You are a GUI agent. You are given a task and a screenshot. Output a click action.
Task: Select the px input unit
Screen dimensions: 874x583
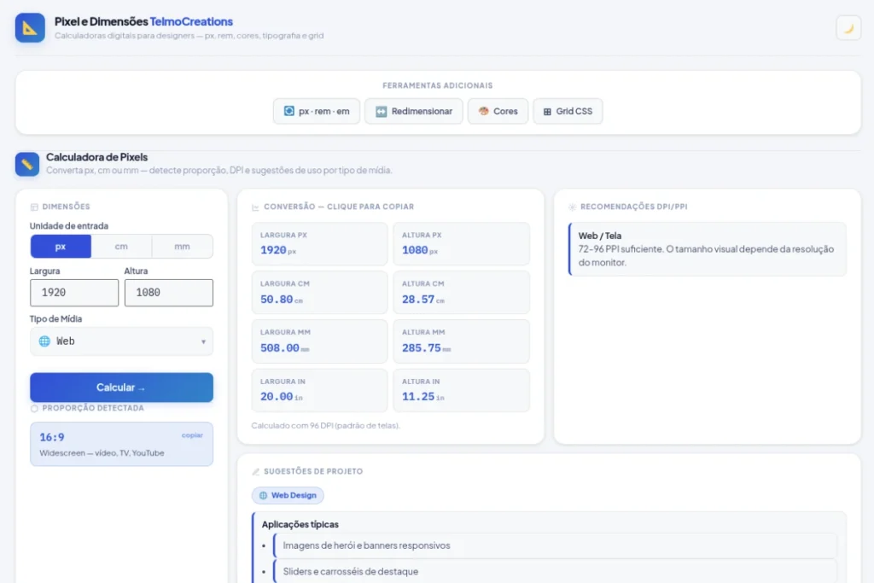tap(61, 247)
